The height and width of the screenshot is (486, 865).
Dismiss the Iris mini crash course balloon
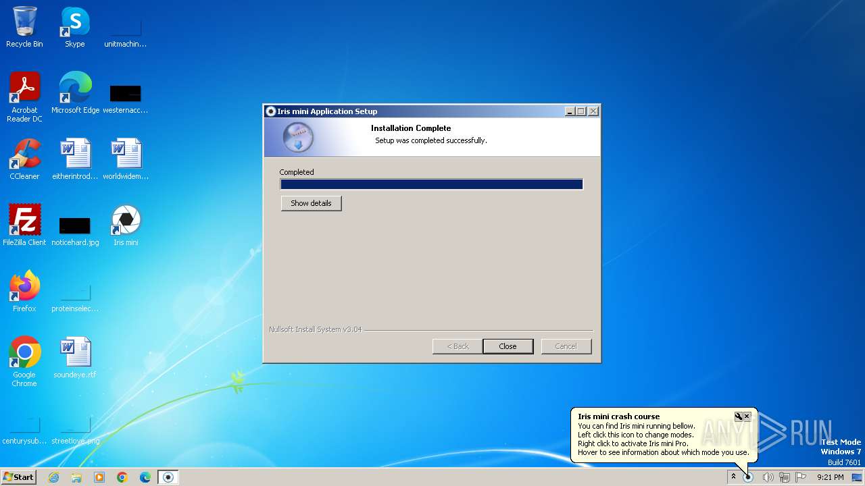(747, 416)
